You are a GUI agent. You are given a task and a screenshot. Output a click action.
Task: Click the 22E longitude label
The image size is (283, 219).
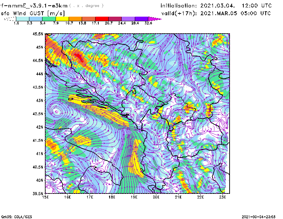point(201,197)
